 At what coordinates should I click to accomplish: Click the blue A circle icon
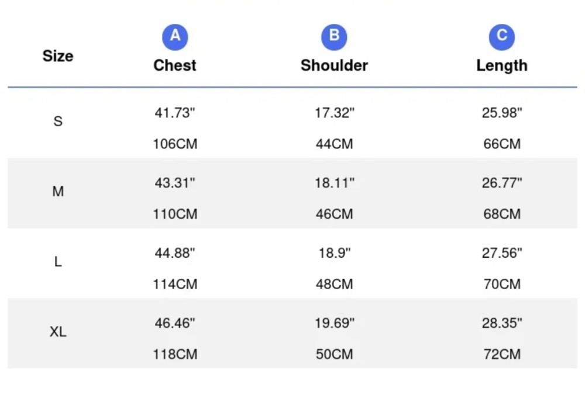pyautogui.click(x=175, y=37)
